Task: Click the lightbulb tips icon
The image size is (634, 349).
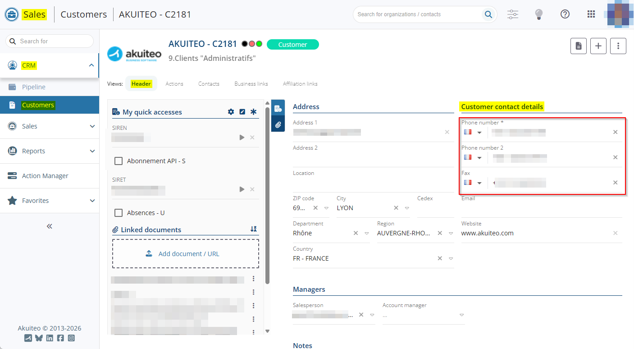Action: coord(538,14)
